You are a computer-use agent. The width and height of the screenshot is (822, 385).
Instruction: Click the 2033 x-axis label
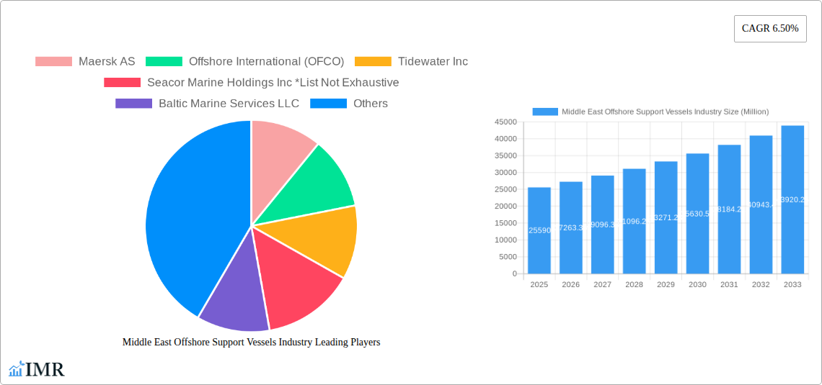(792, 284)
